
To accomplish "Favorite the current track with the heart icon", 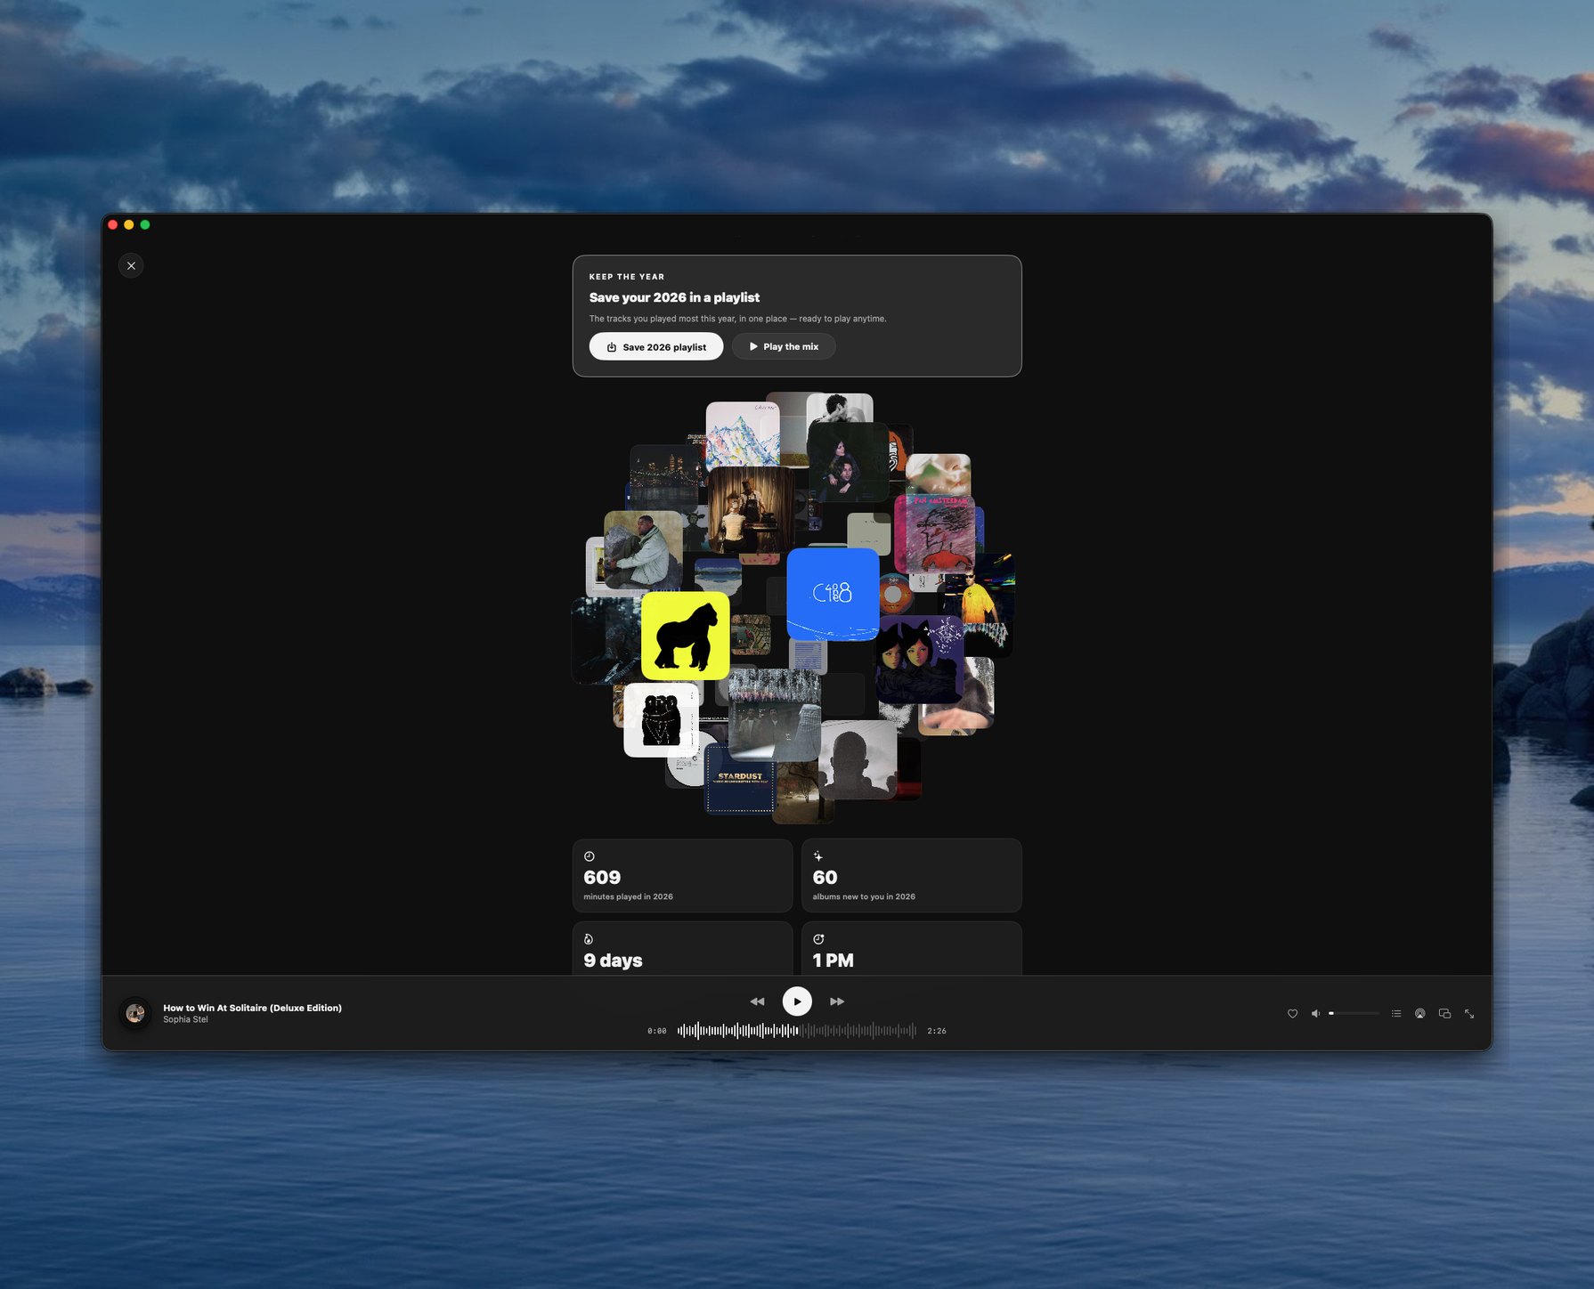I will (1293, 1014).
